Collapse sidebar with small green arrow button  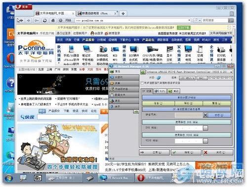136,112
